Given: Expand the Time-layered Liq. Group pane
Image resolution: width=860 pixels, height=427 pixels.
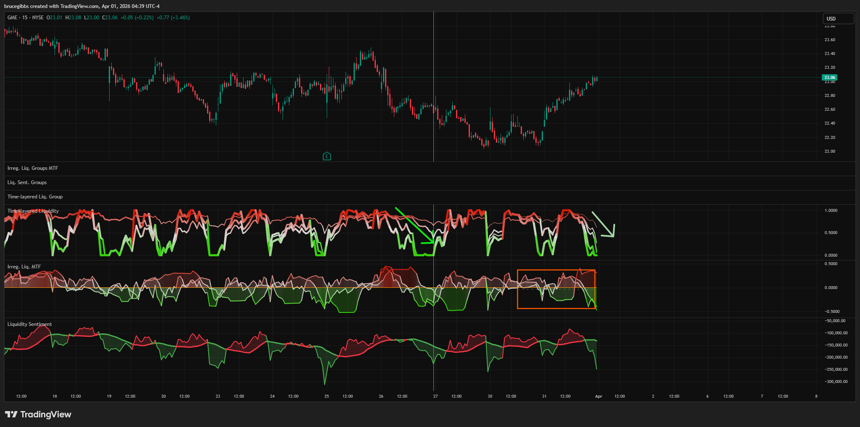Looking at the screenshot, I should 35,197.
